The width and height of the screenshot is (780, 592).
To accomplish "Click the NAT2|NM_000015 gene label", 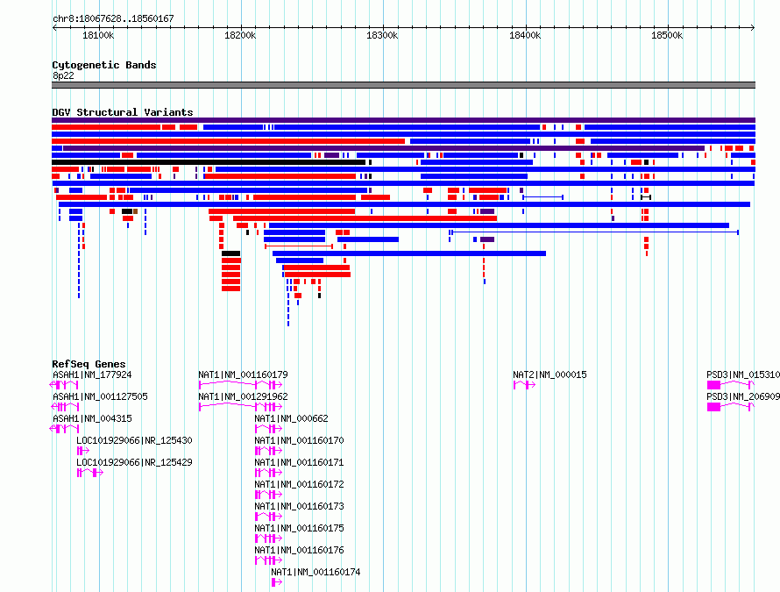I will click(x=550, y=374).
